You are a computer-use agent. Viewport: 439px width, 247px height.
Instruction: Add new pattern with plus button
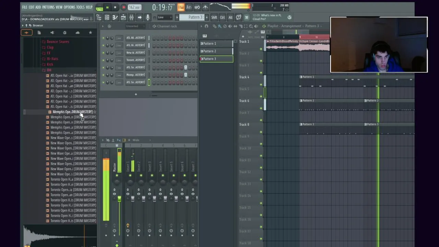click(206, 17)
